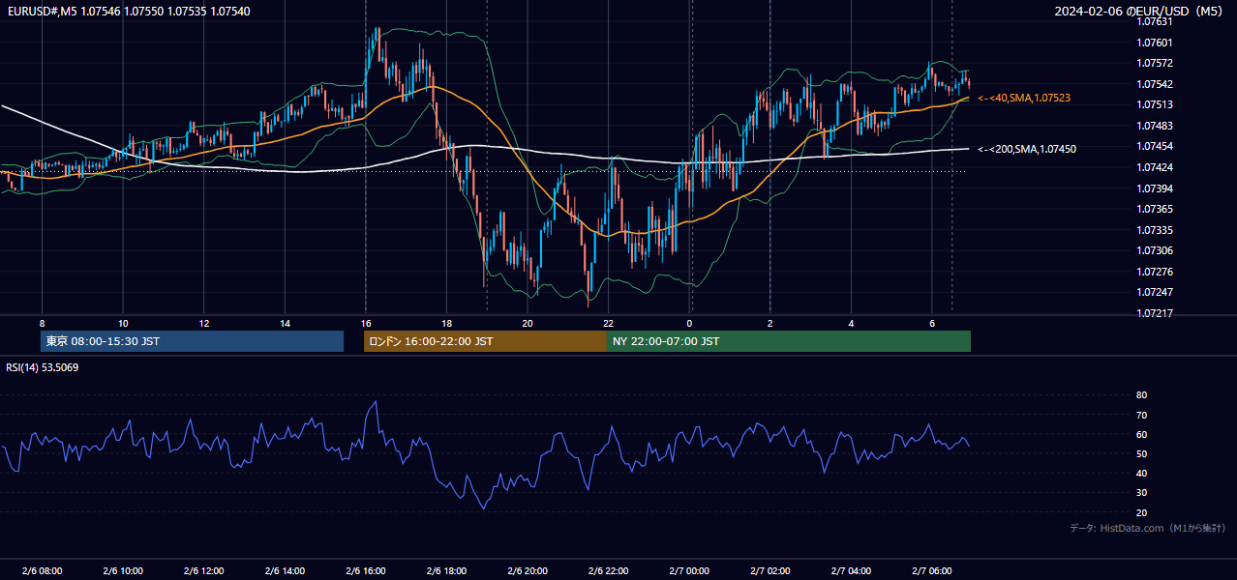Click the 2/7 02:00 date label
The width and height of the screenshot is (1237, 580).
pos(769,571)
